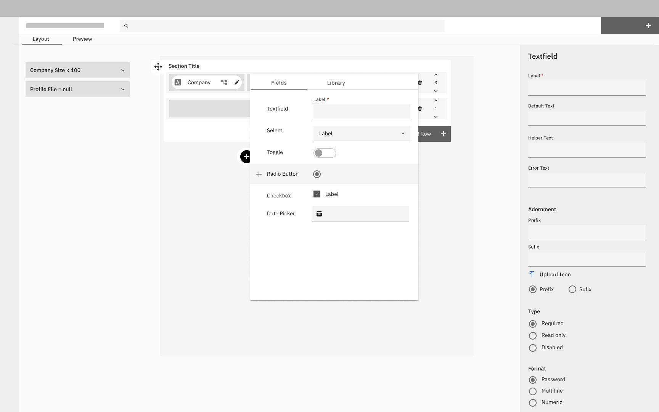Choose the Disabled type option
Viewport: 659px width, 412px height.
tap(533, 348)
